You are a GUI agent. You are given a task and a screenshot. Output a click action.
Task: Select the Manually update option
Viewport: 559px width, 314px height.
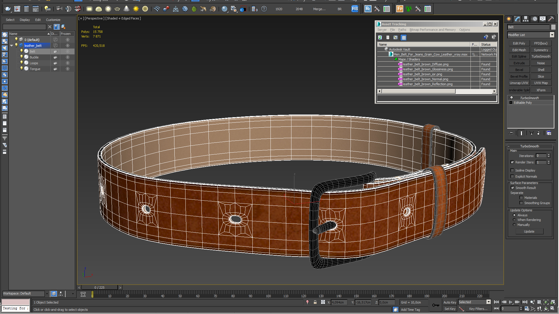514,225
